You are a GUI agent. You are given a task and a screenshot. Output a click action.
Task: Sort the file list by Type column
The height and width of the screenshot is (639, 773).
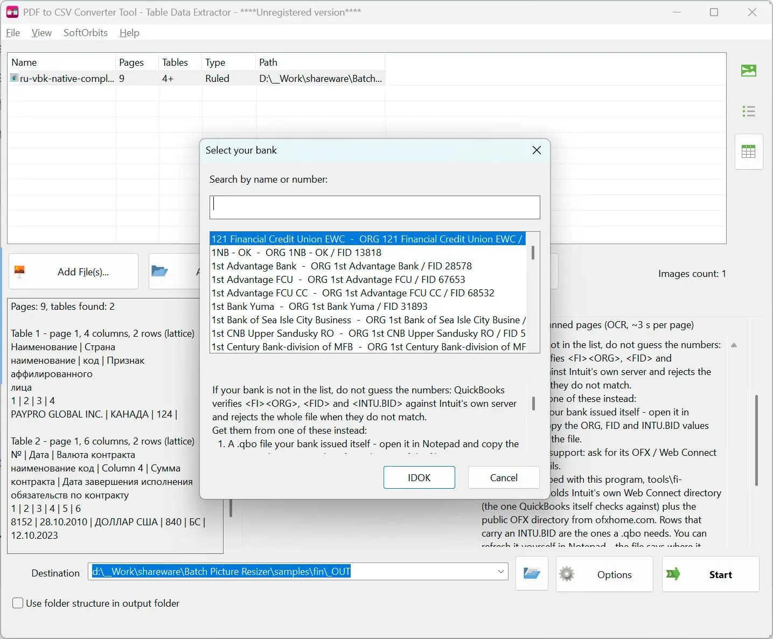pos(229,62)
